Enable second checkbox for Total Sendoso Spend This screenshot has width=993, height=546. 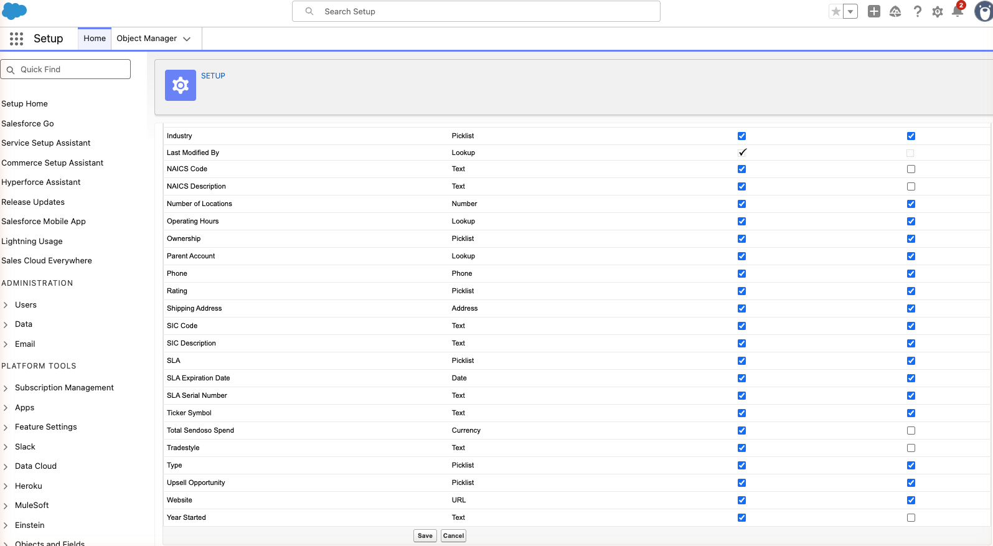pos(911,431)
